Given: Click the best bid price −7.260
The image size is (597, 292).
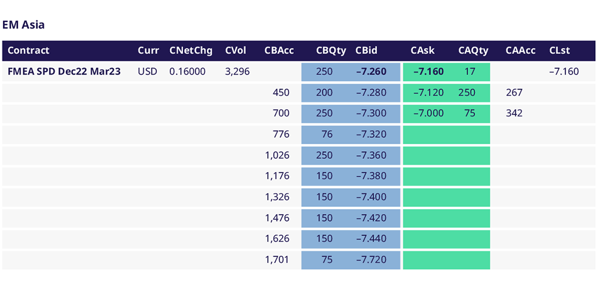Looking at the screenshot, I should [x=371, y=72].
